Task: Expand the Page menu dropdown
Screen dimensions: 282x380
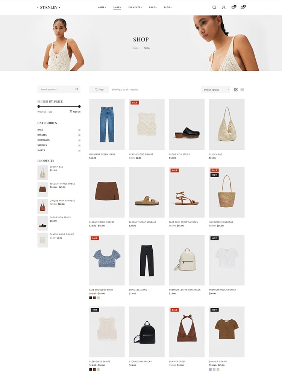Action: click(x=153, y=7)
